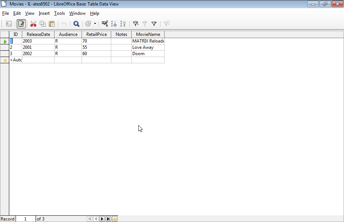The image size is (344, 222).
Task: Click the record number input field
Action: pyautogui.click(x=26, y=219)
